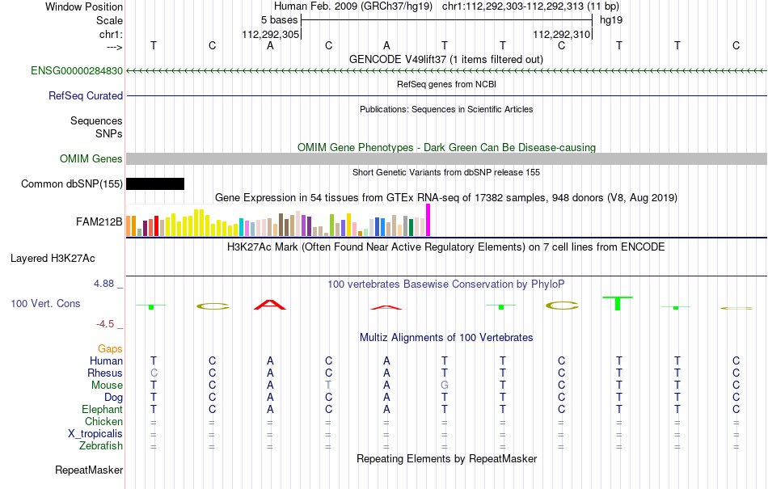Click the tall magenta GTEx expression bar
Viewport: 768px width, 489px height.
click(428, 221)
